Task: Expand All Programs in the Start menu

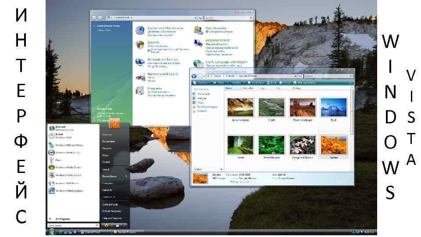Action: [60, 219]
